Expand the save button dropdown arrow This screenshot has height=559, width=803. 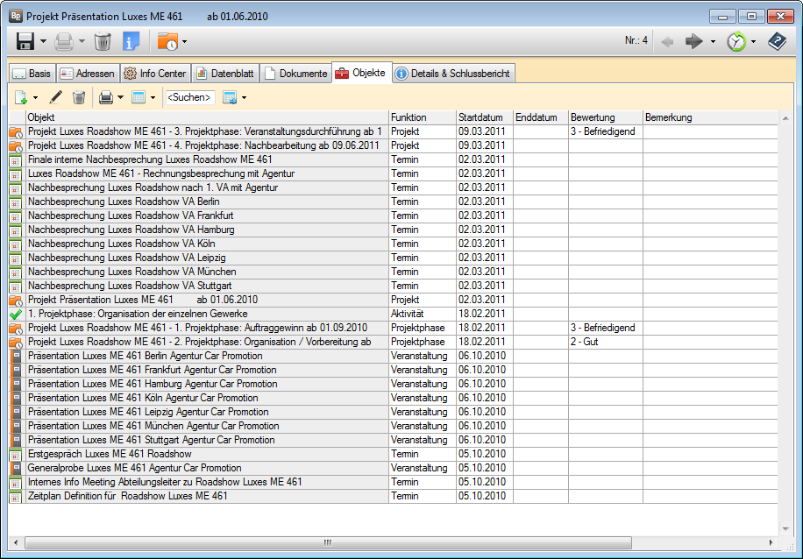43,41
